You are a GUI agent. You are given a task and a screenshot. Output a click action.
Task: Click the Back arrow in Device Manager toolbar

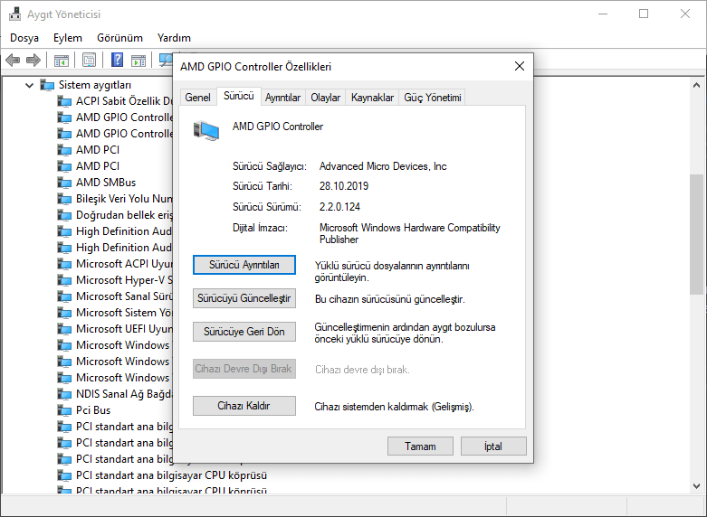[13, 60]
